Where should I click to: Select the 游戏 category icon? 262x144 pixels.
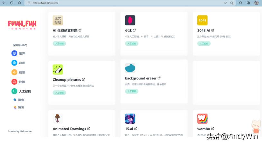tap(14, 63)
